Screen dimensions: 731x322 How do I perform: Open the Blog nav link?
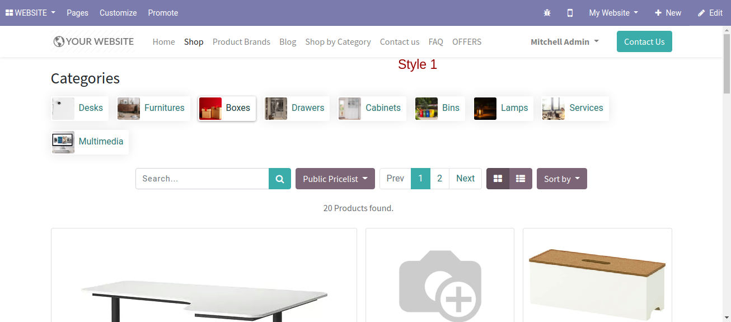[288, 41]
